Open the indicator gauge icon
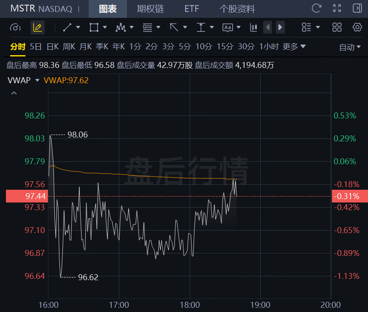368x312 pixels. (15, 28)
